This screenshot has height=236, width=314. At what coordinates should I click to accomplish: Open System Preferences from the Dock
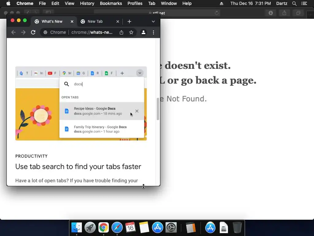[171, 228]
